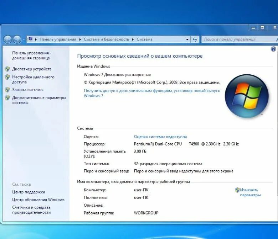Click the refresh button beside address bar
This screenshot has width=278, height=239.
[x=195, y=39]
